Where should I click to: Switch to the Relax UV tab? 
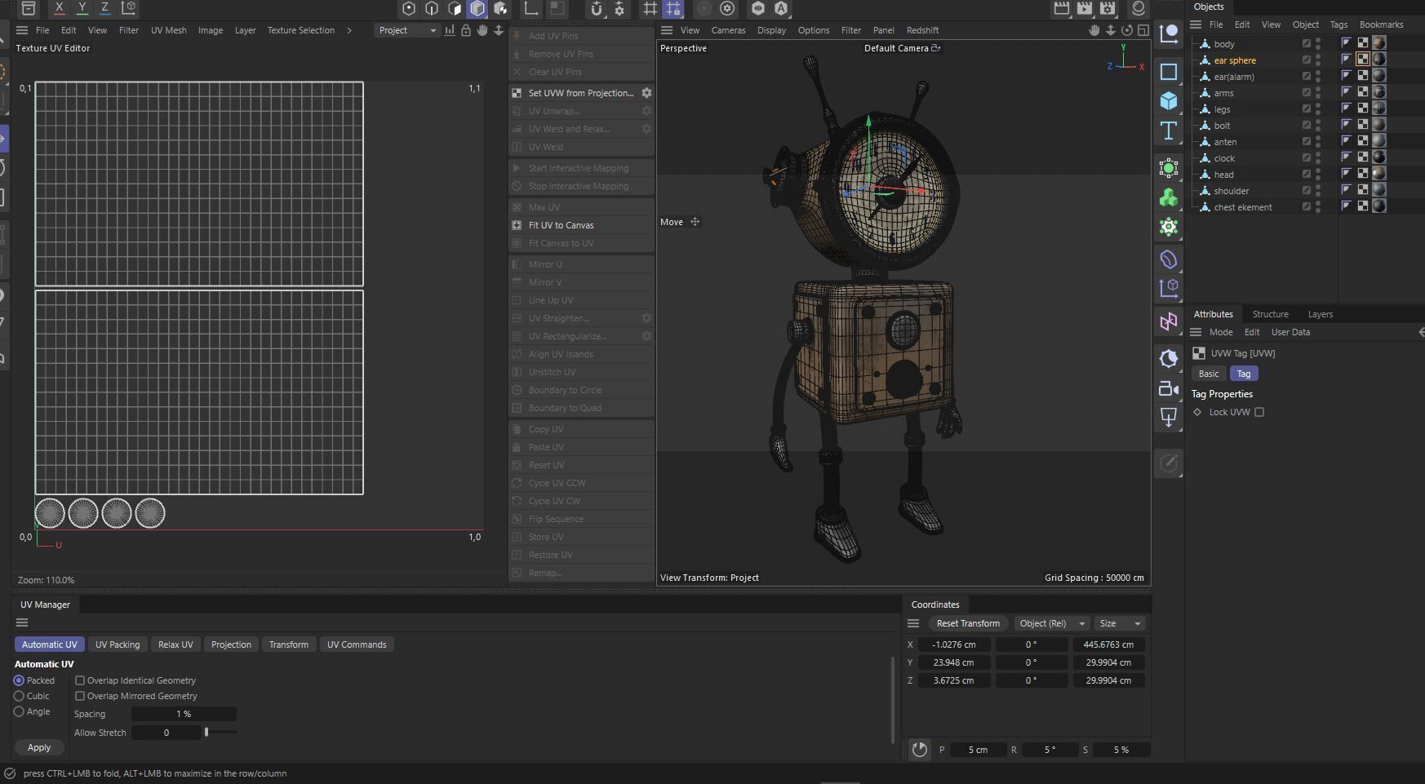click(175, 644)
